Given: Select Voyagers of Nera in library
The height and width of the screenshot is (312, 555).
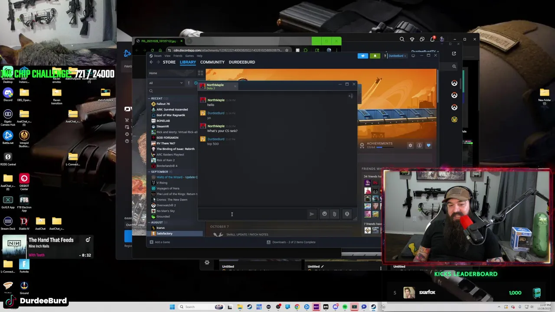Looking at the screenshot, I should tap(168, 188).
